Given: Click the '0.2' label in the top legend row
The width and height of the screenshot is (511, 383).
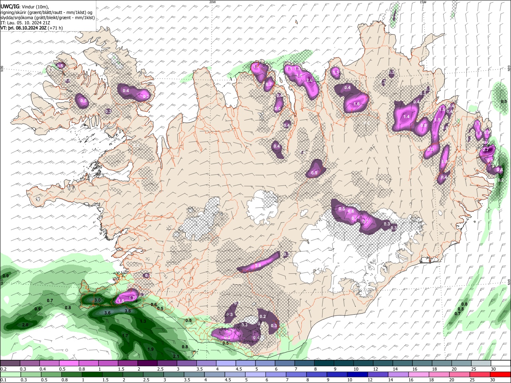Looking at the screenshot, I should [x=3, y=369].
